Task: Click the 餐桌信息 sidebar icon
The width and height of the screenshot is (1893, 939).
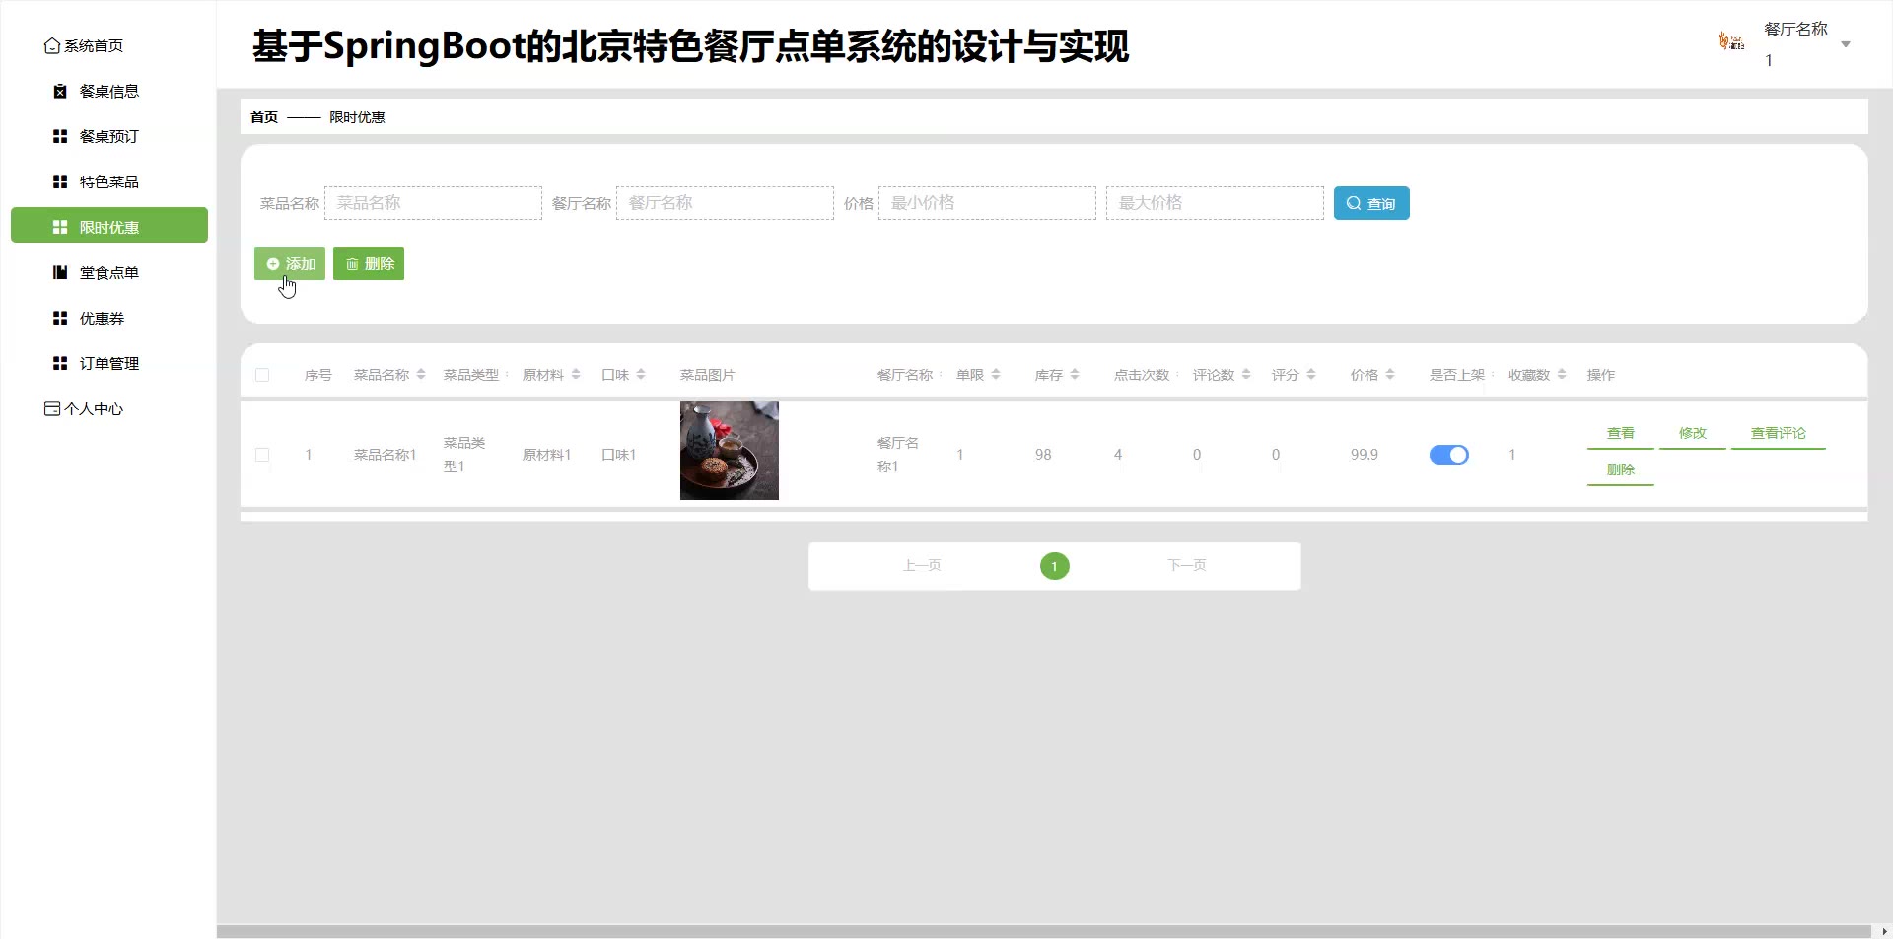Action: point(60,92)
